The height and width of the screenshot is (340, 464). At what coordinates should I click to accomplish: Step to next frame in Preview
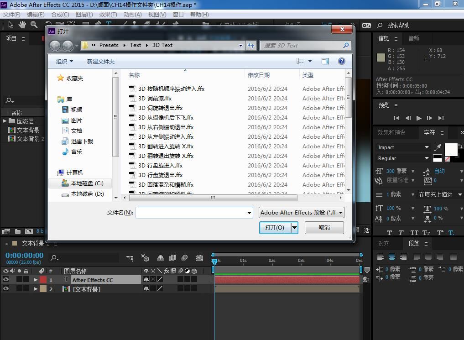coord(430,118)
